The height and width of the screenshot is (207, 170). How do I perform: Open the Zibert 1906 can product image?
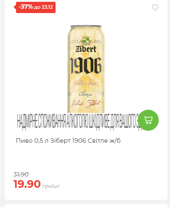(86, 69)
